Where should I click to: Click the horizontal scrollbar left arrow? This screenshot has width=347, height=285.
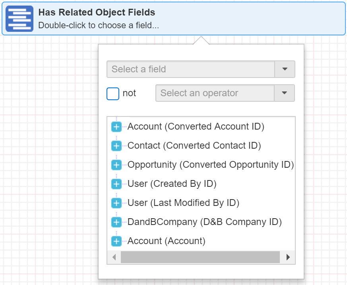114,257
